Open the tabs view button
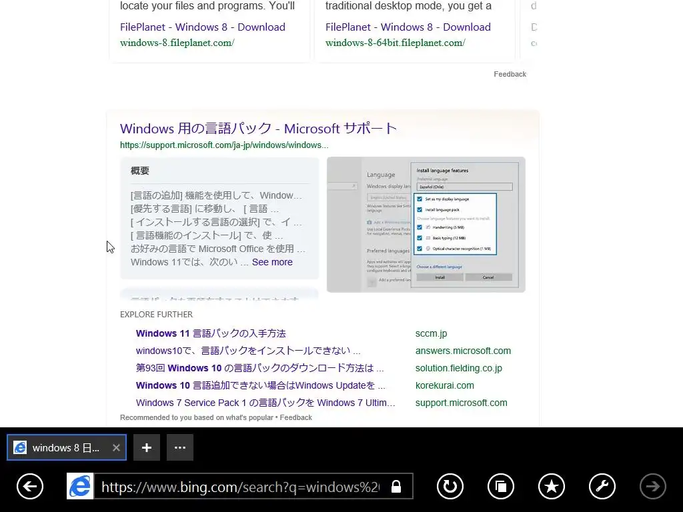The image size is (683, 512). tap(500, 486)
